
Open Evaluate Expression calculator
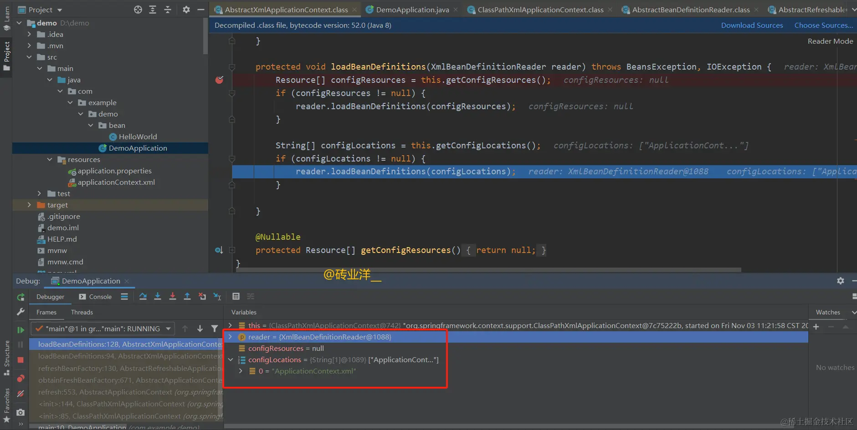pyautogui.click(x=236, y=296)
